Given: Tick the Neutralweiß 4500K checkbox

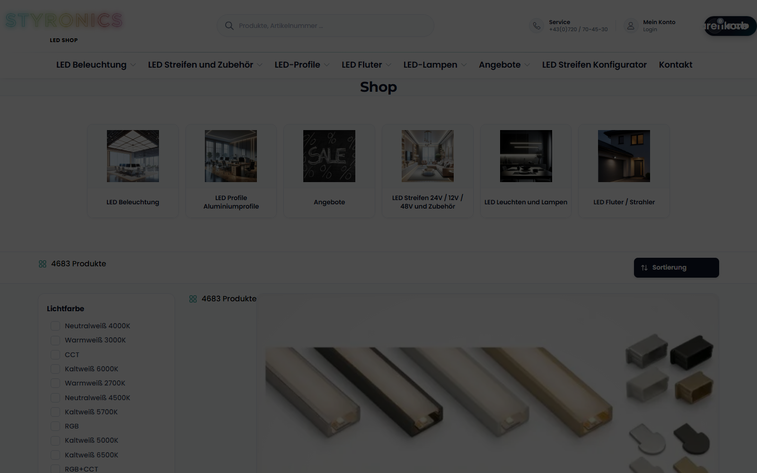Looking at the screenshot, I should coord(55,398).
